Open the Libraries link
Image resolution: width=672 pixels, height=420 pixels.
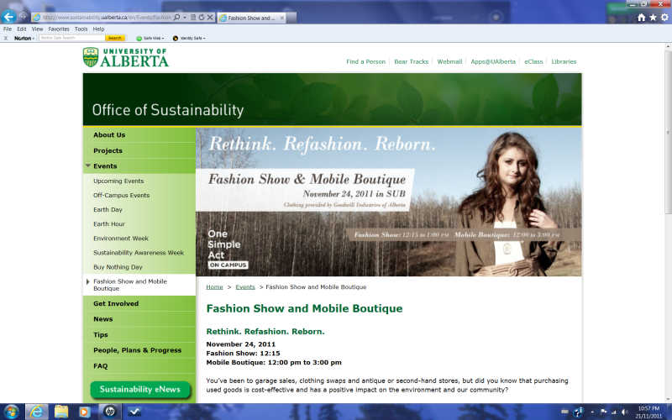[564, 61]
